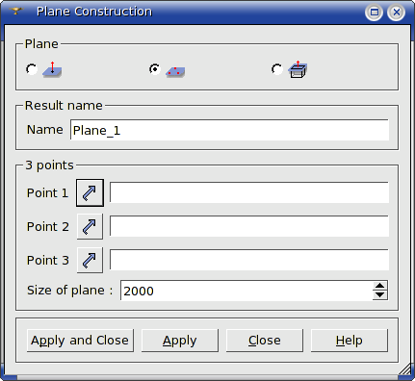The image size is (415, 381).
Task: Click the application icon in title bar
Action: coord(15,12)
